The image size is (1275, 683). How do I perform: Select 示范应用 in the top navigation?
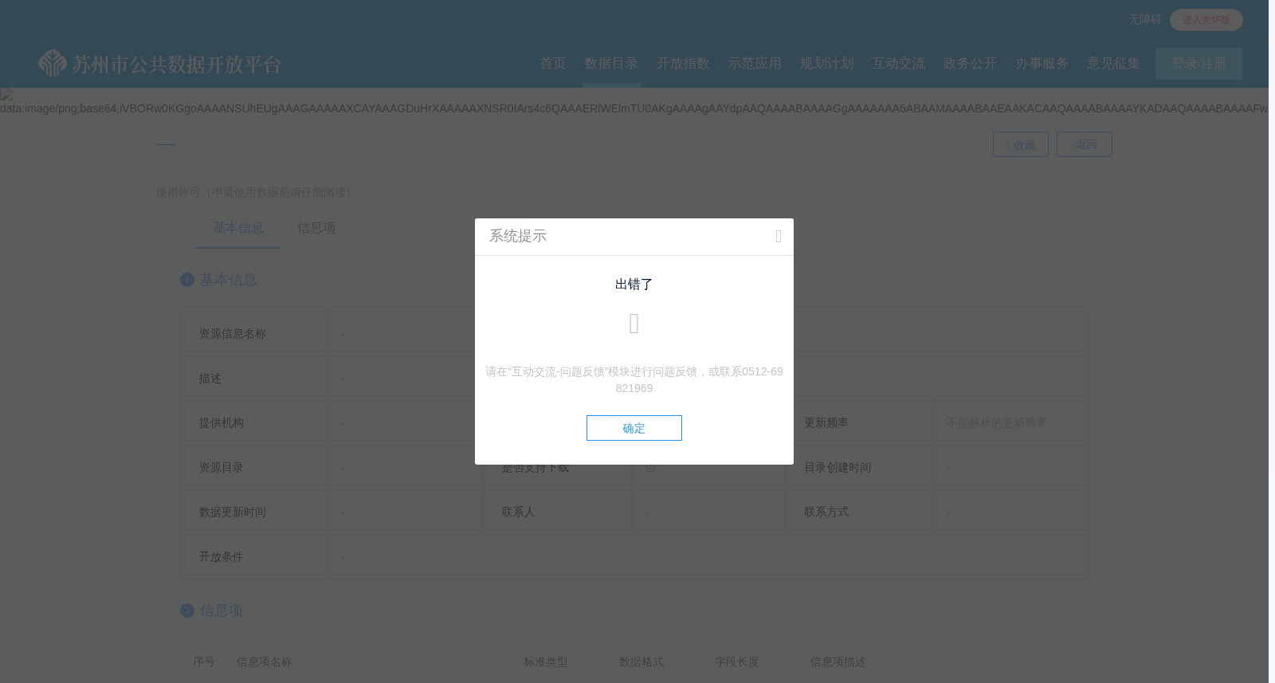755,64
